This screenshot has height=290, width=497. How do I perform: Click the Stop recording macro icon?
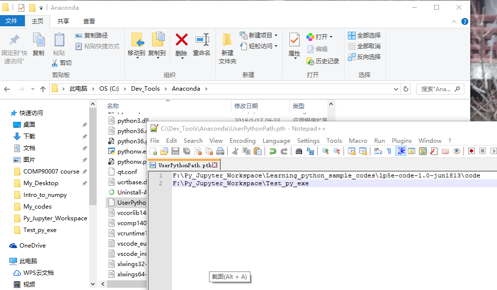[x=482, y=151]
